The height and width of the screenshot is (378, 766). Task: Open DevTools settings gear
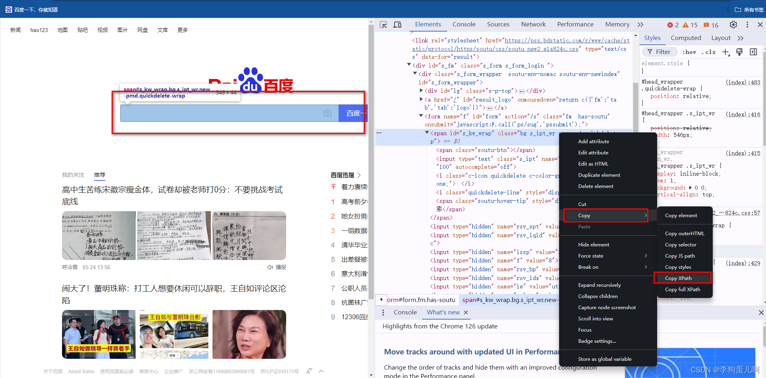(733, 25)
